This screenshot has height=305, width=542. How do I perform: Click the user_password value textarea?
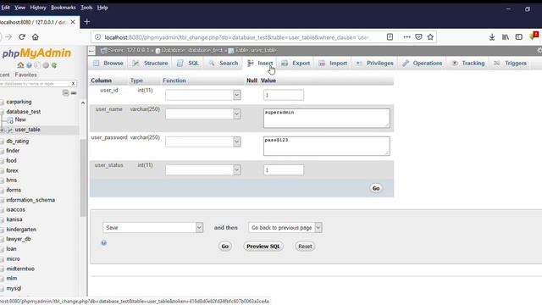(327, 146)
